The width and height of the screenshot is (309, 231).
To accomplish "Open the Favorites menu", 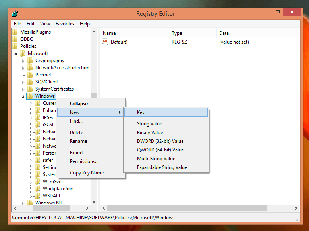I will pos(65,24).
